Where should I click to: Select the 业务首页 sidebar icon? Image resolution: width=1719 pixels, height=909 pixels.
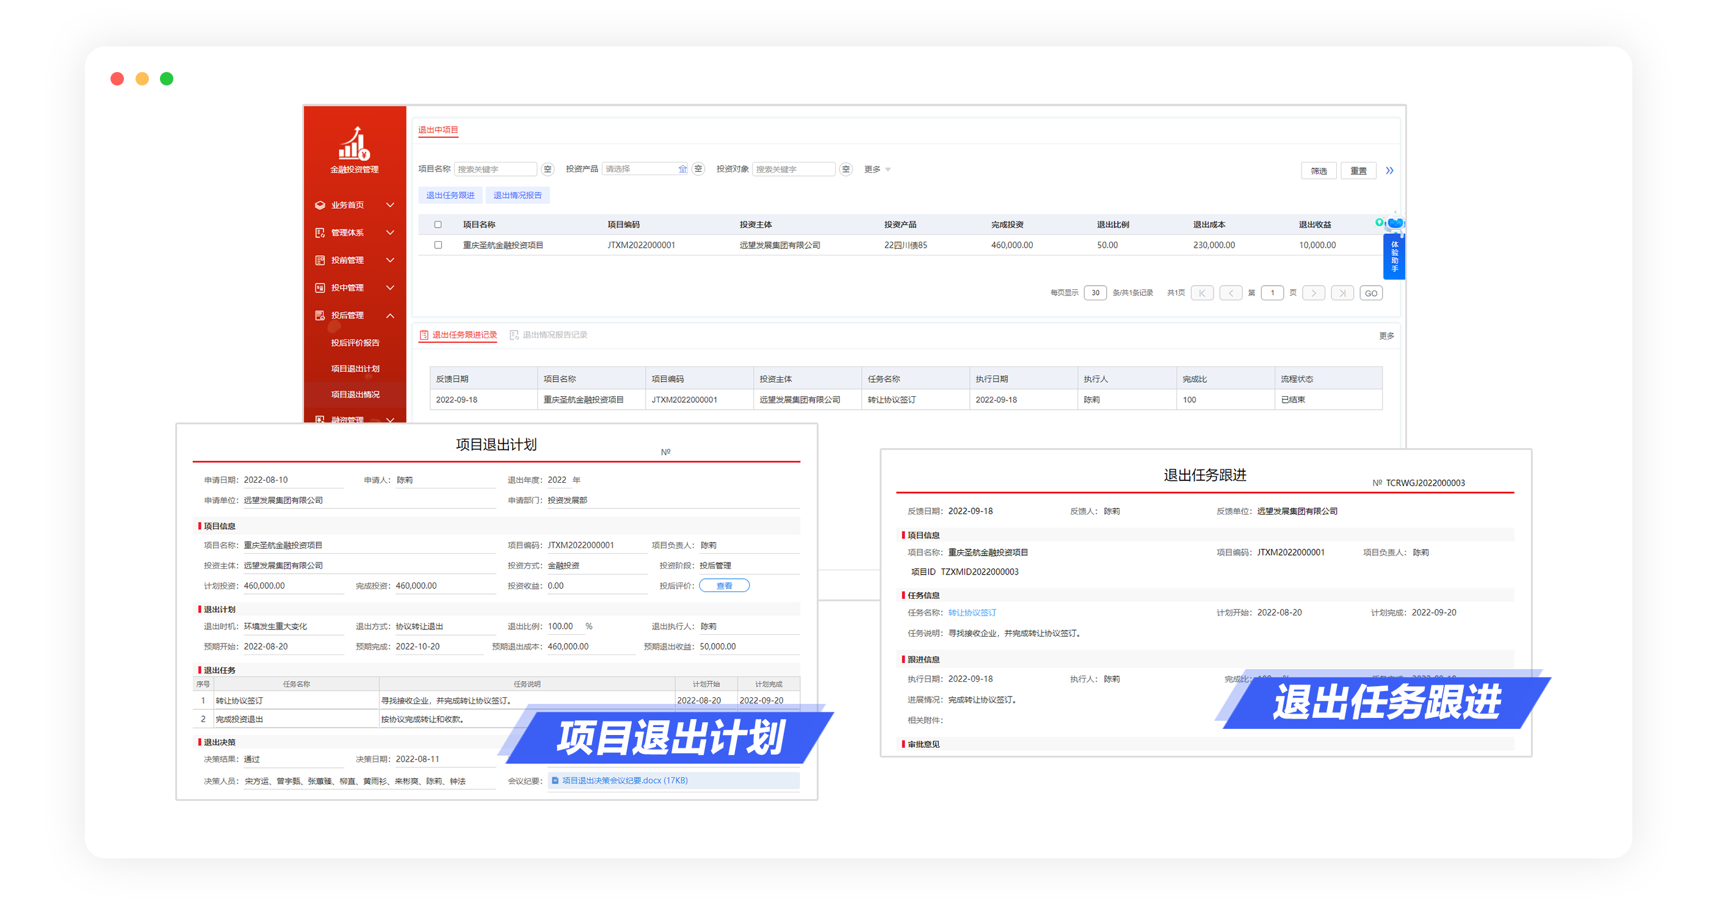coord(320,206)
